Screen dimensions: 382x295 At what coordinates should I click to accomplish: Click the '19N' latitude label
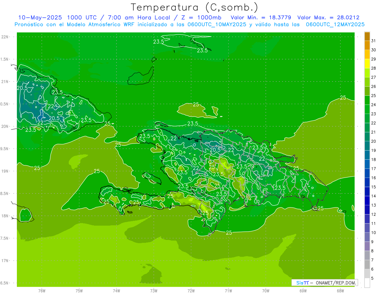[x=5, y=171]
